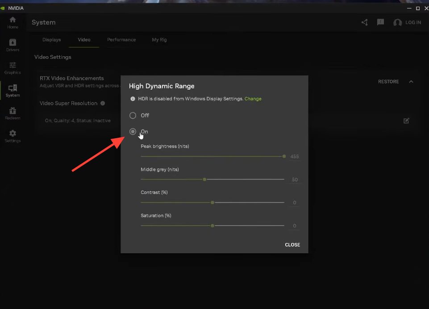Click the High Dynamic Range dialog title

pyautogui.click(x=162, y=86)
